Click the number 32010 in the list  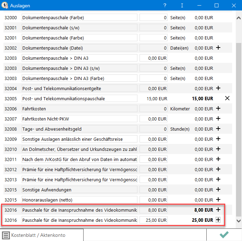pos(10,149)
